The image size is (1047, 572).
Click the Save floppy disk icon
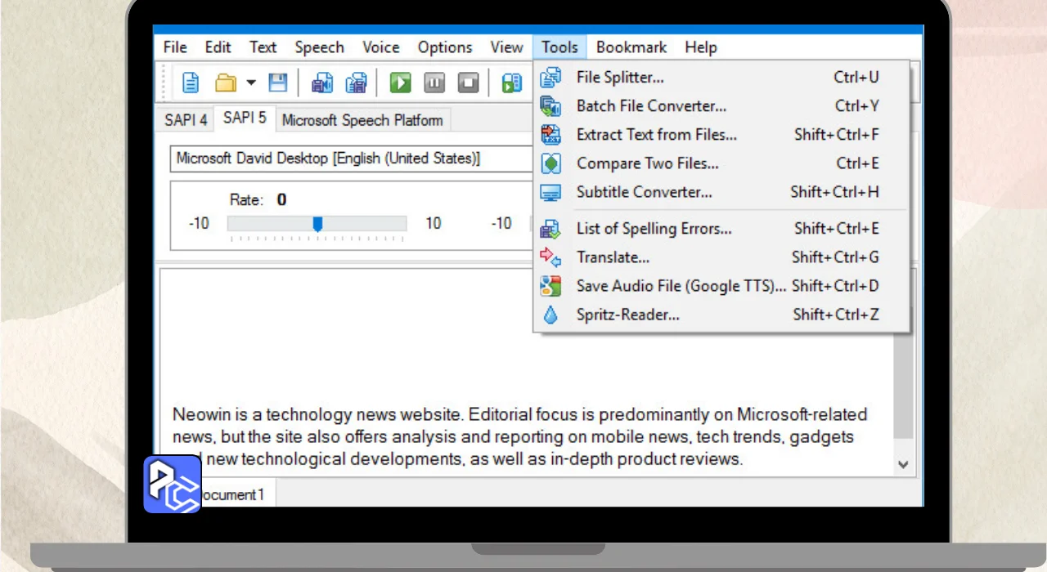click(x=278, y=83)
